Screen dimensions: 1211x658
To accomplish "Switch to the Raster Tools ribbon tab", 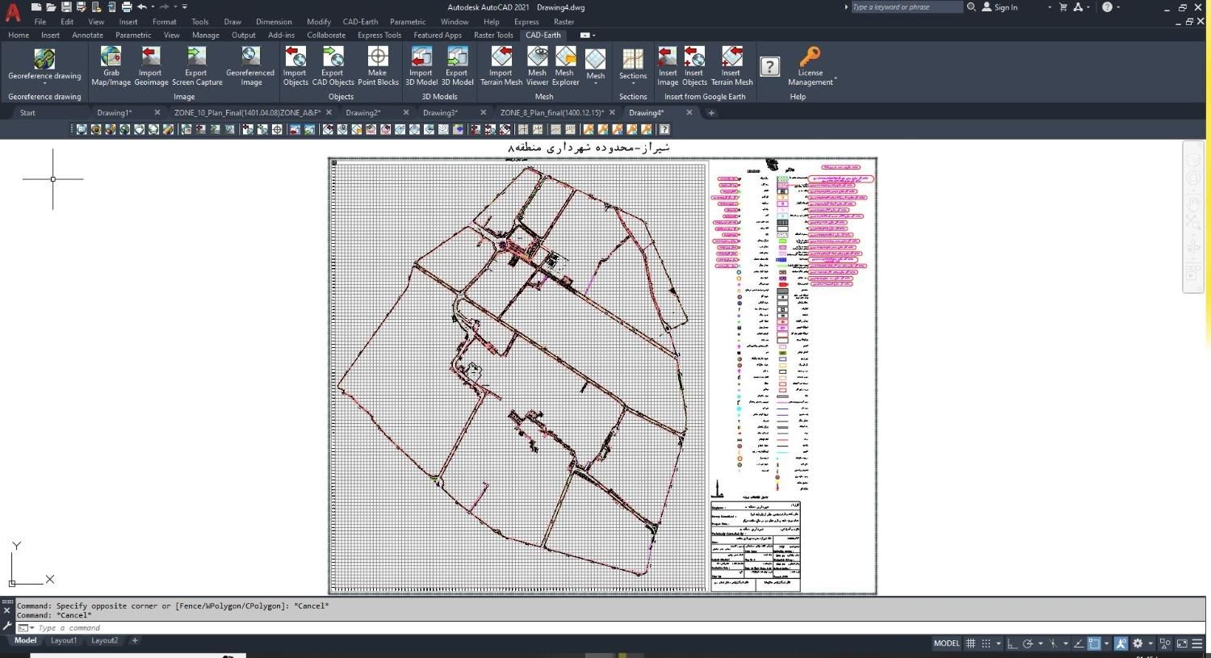I will tap(493, 35).
